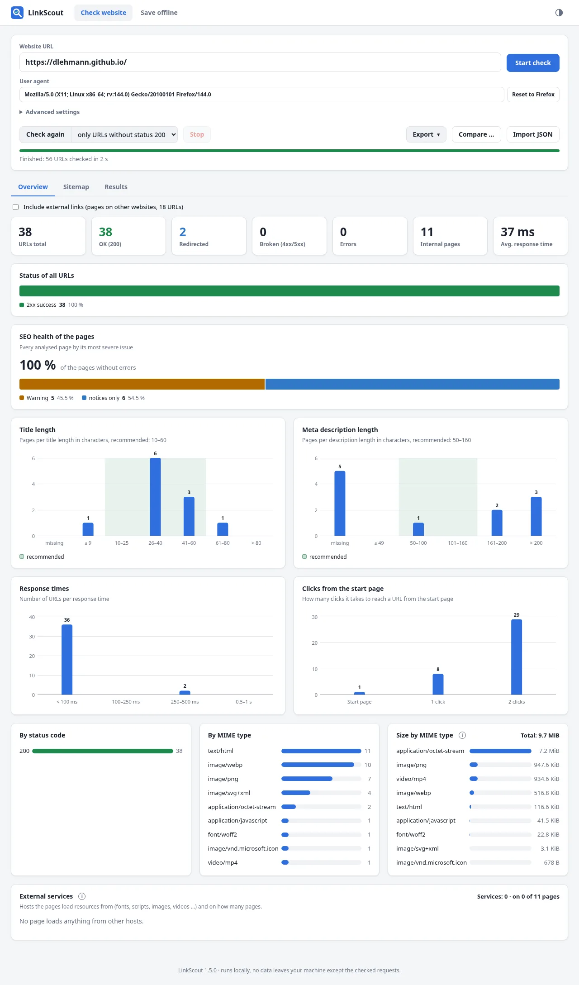Viewport: 579px width, 985px height.
Task: Select the Overview tab
Action: [x=33, y=187]
